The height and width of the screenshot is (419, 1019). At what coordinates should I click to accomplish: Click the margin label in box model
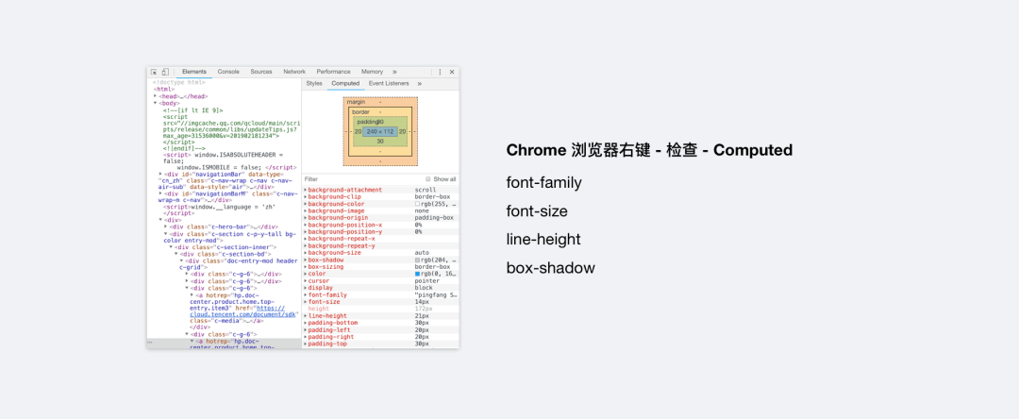(x=356, y=102)
